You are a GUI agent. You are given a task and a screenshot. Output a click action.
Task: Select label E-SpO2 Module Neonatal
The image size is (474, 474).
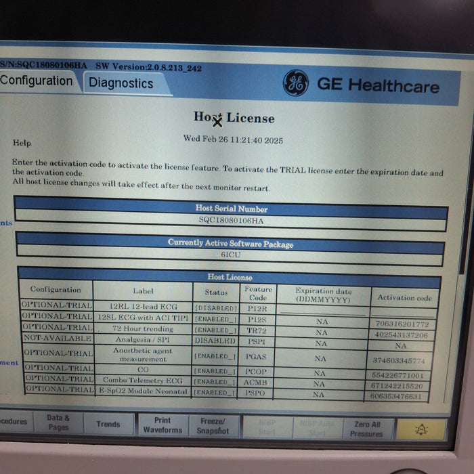[x=143, y=391]
